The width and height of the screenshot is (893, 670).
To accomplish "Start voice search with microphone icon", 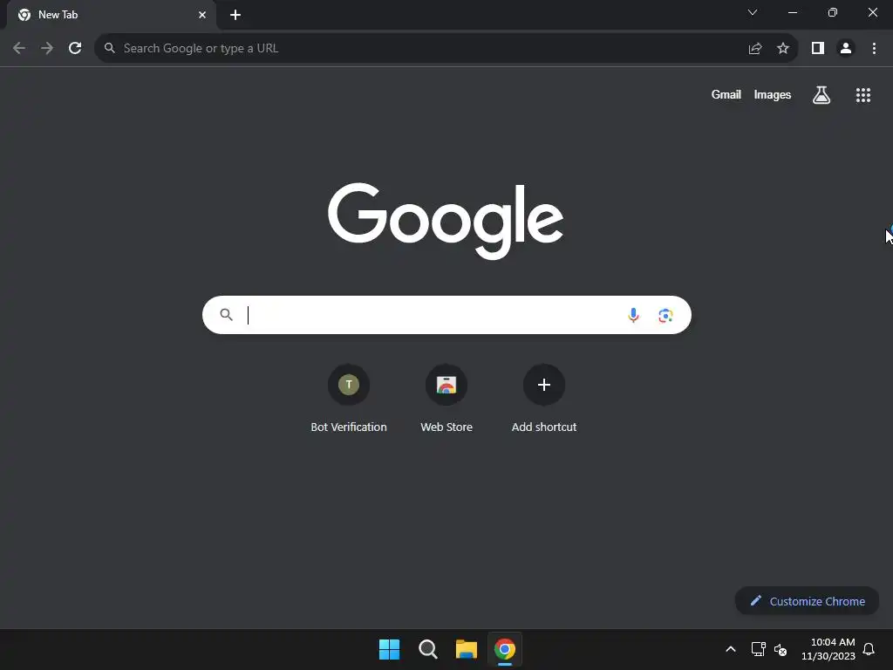I will (x=633, y=315).
